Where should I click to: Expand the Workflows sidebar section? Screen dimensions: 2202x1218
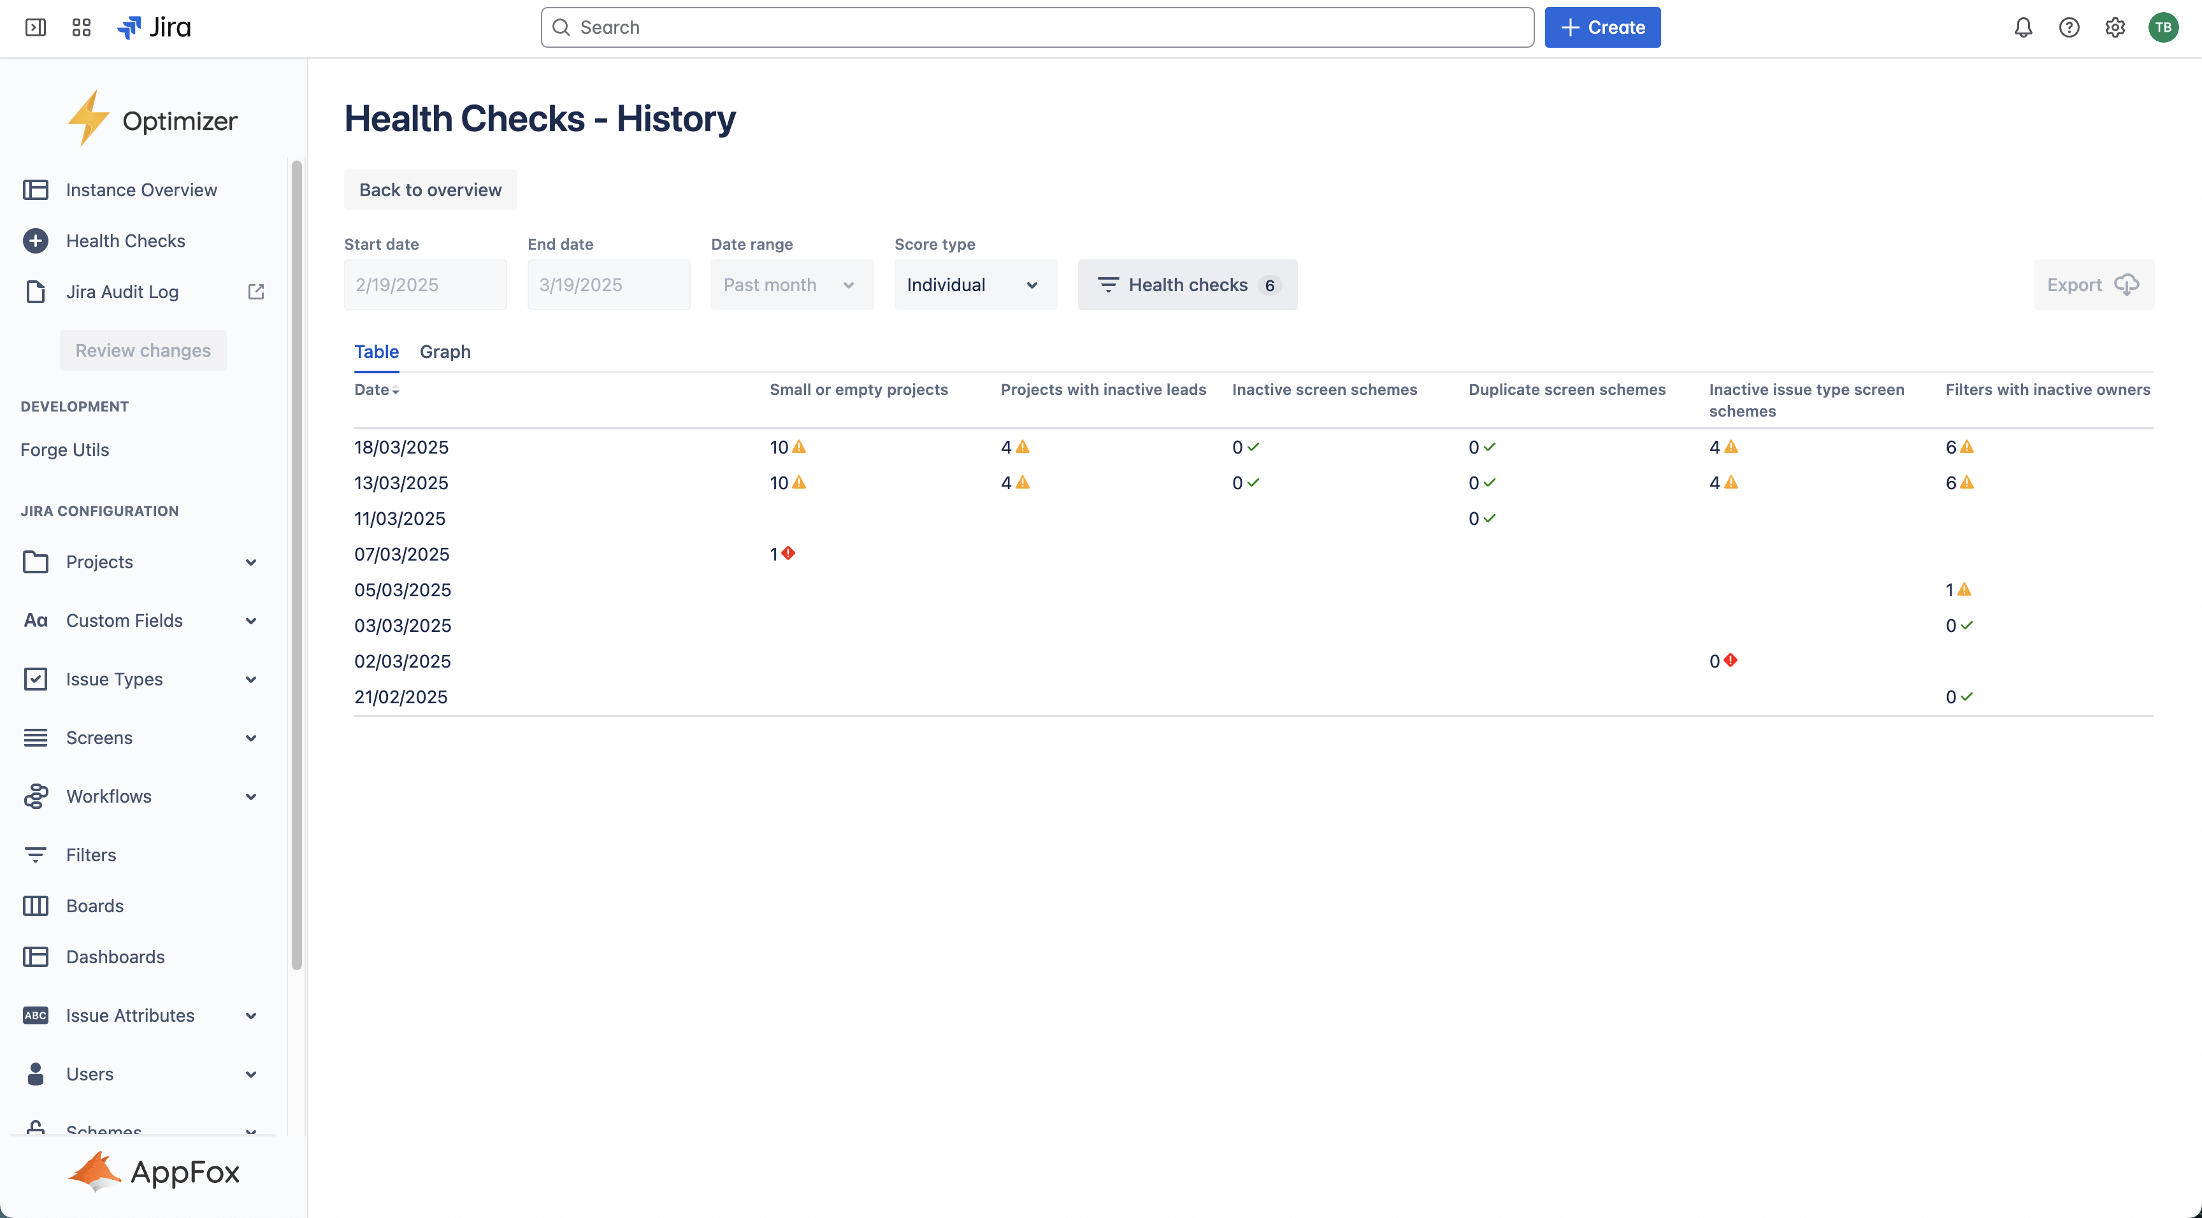point(250,797)
